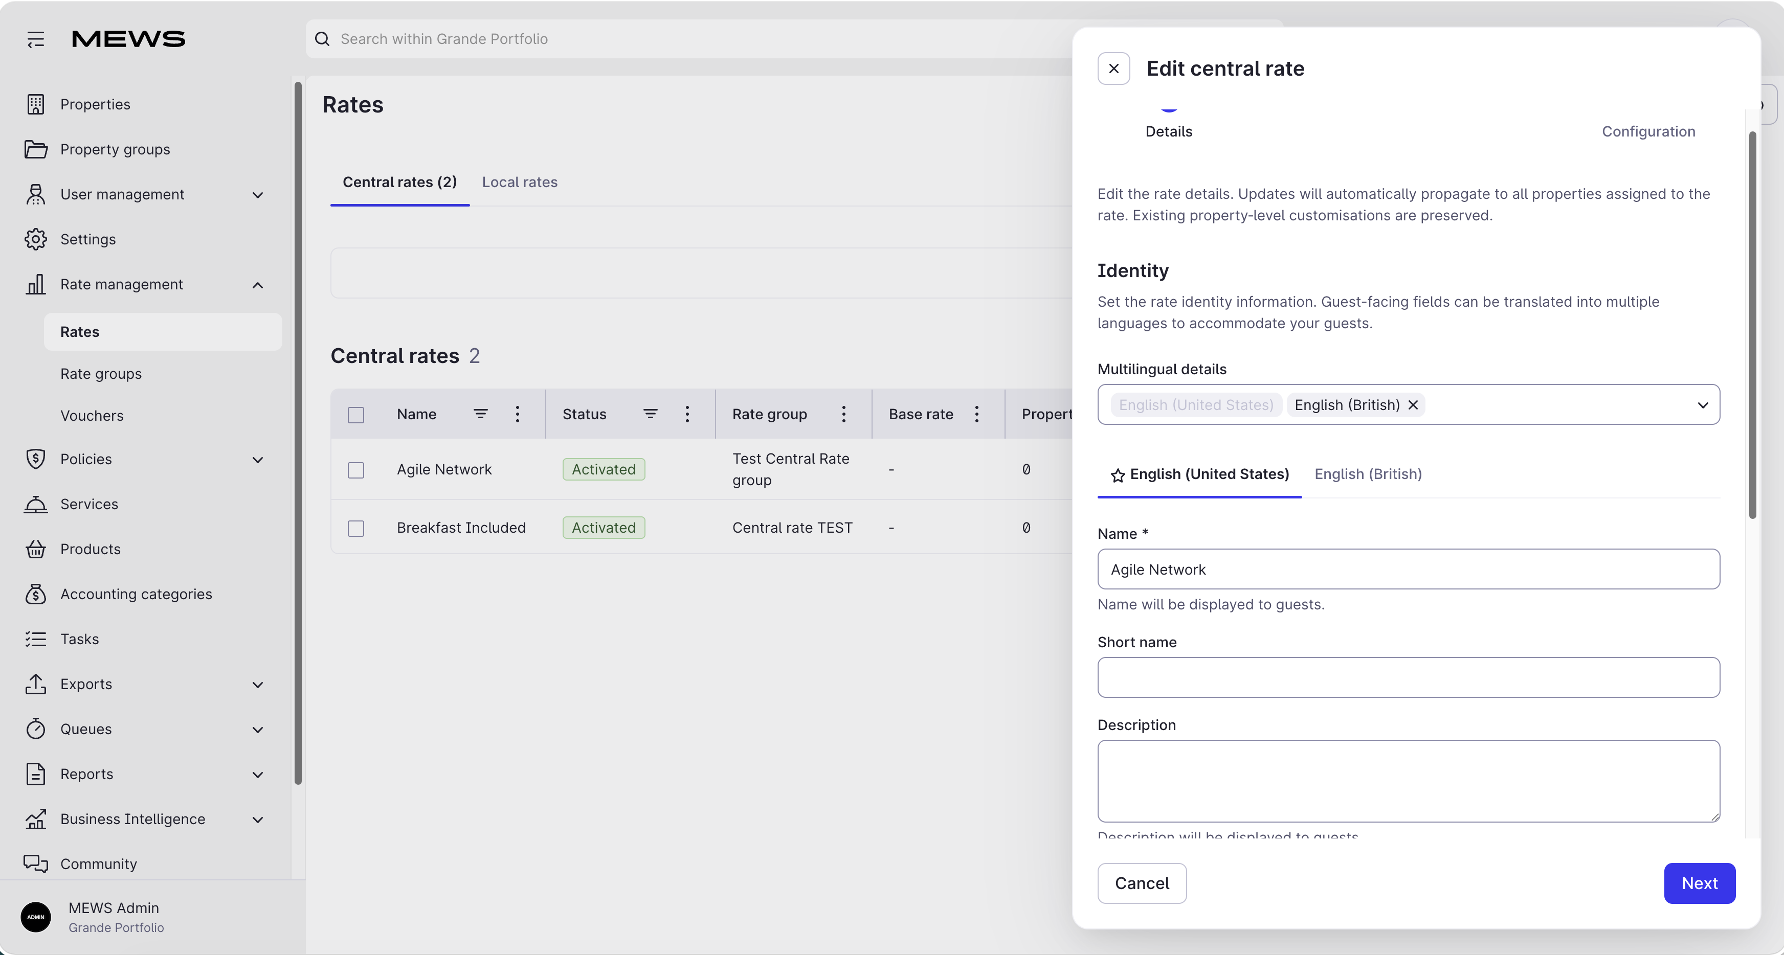Click the Next button
The image size is (1784, 955).
point(1700,883)
